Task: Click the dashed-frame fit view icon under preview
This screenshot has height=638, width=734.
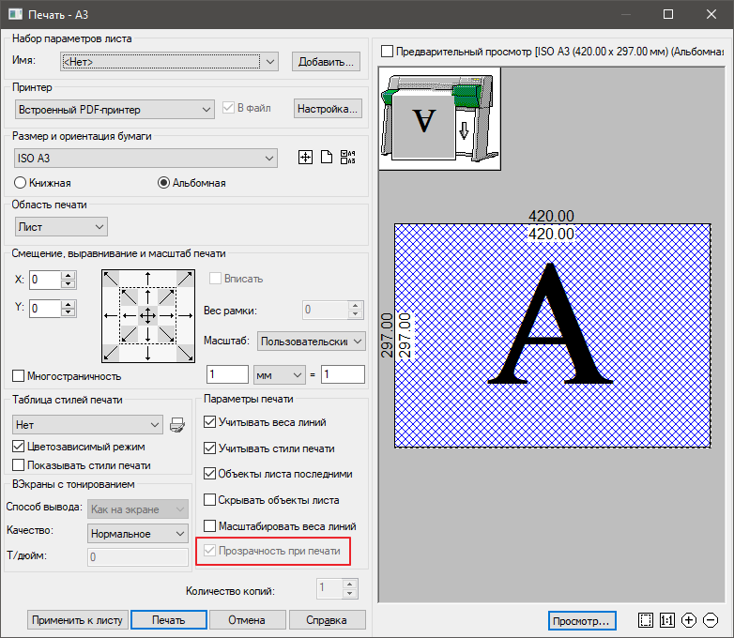Action: coord(645,620)
